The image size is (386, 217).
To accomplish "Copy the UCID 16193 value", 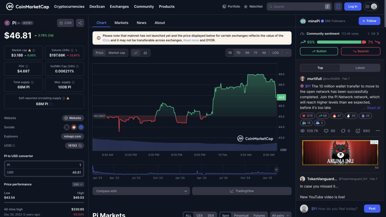I will 80,146.
